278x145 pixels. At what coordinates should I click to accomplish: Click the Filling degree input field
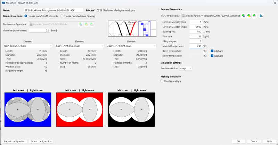point(196,41)
